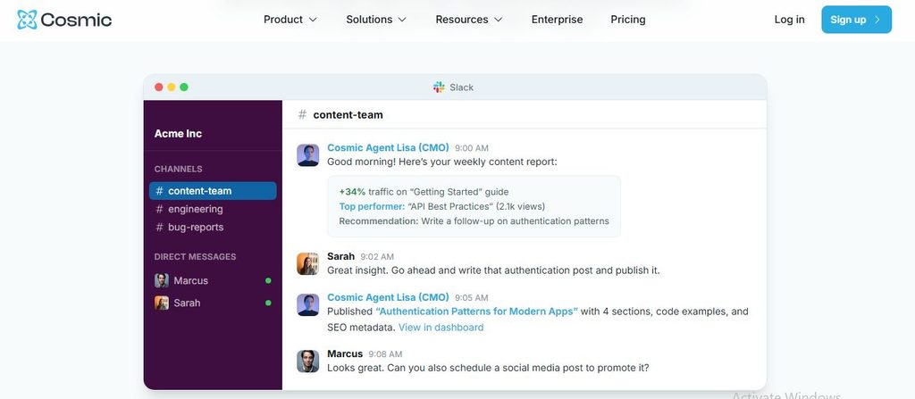Click the Slack logo in title bar

pos(439,87)
